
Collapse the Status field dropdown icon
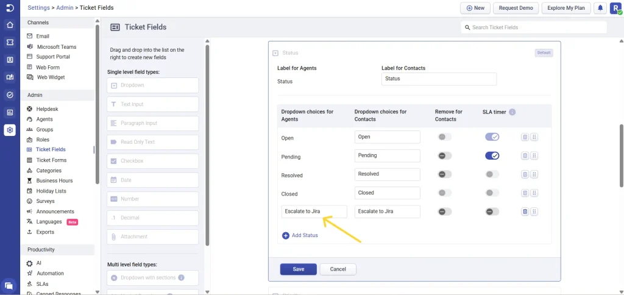tap(275, 53)
